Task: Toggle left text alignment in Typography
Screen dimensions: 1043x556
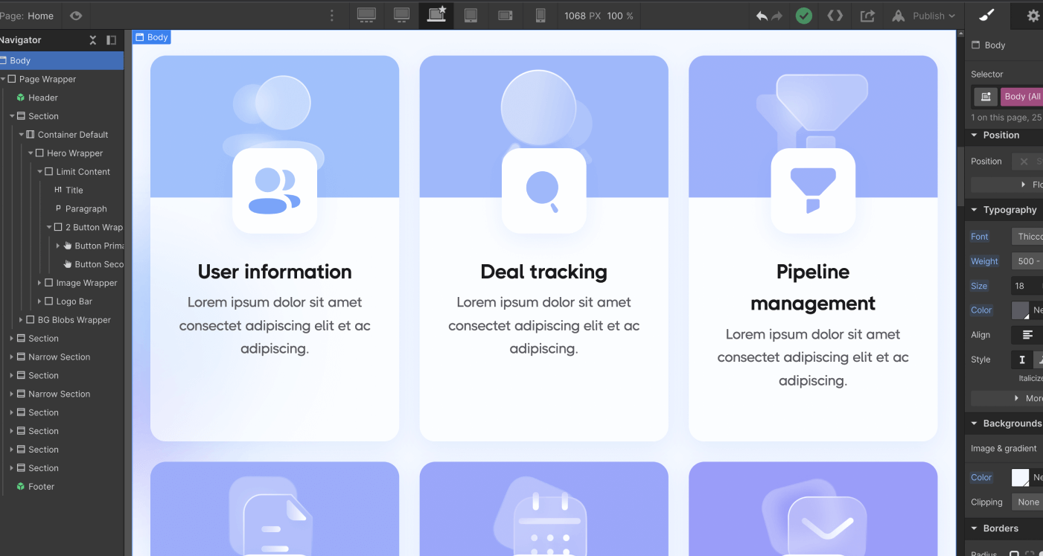Action: tap(1029, 334)
